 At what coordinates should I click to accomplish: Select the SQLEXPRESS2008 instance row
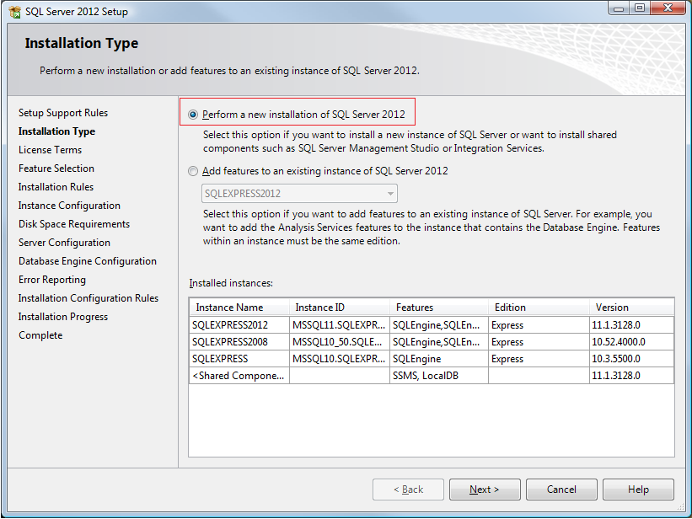click(x=432, y=342)
